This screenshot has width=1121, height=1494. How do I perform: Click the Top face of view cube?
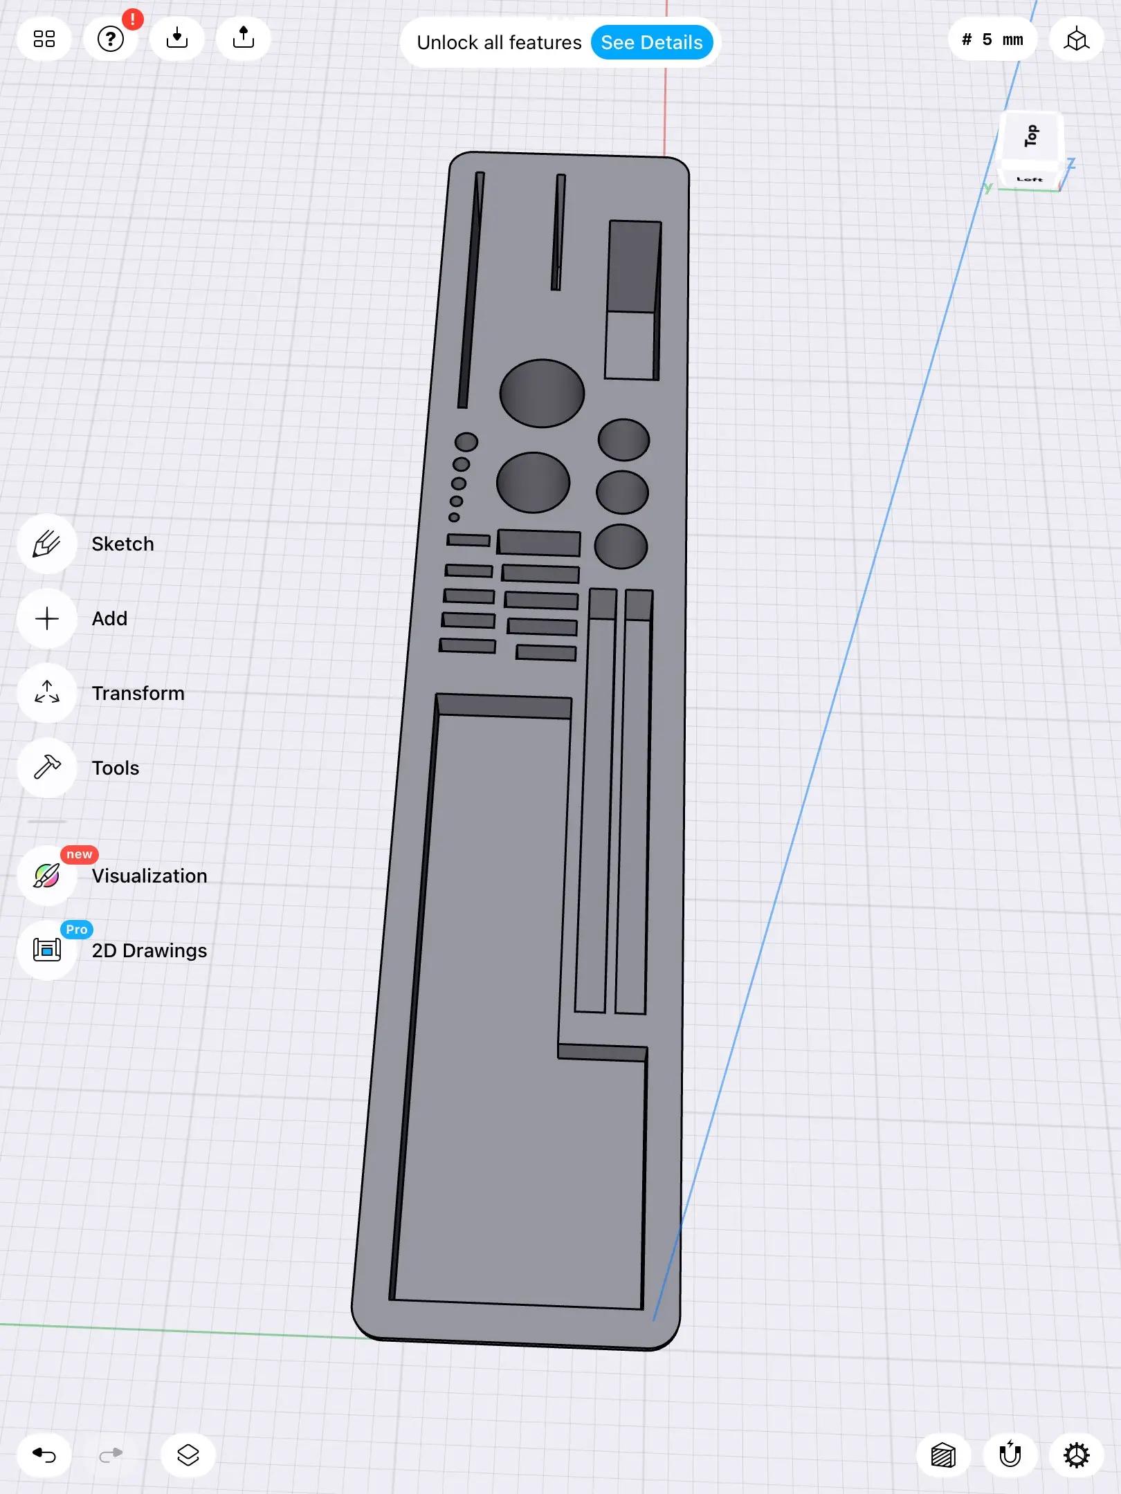pyautogui.click(x=1031, y=136)
